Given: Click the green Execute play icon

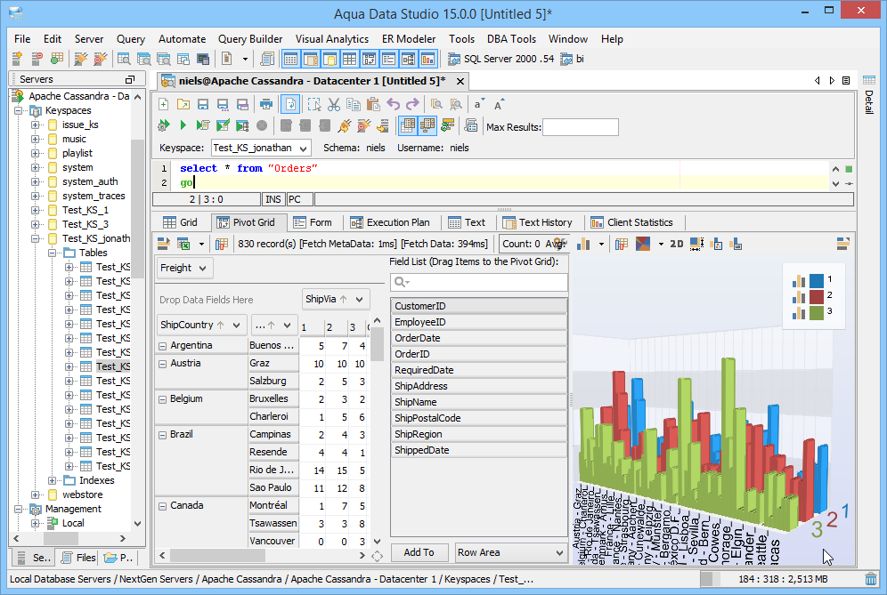Looking at the screenshot, I should [x=183, y=125].
